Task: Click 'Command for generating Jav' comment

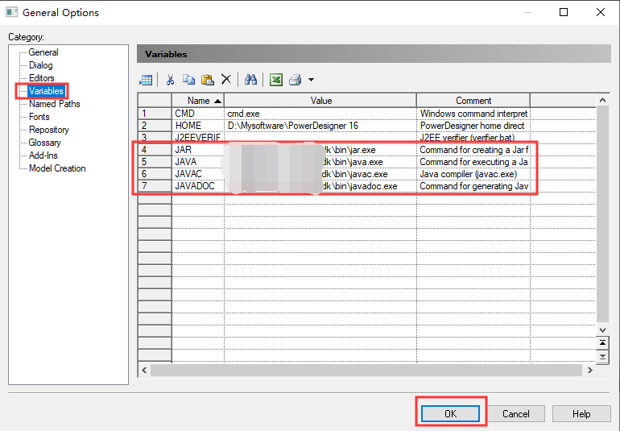Action: pos(473,186)
